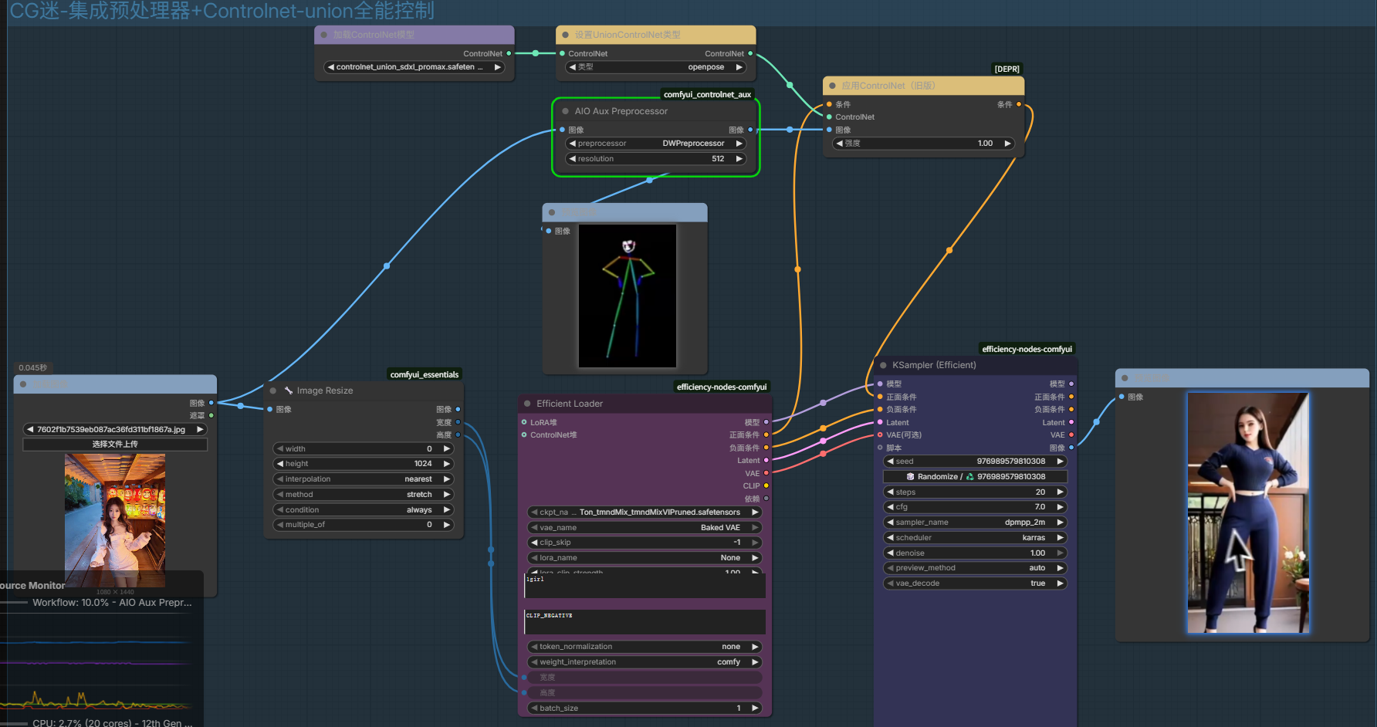
Task: Click the seed 976989579810308 field
Action: click(x=976, y=462)
